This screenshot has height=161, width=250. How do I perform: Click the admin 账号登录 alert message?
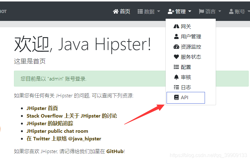(54, 79)
